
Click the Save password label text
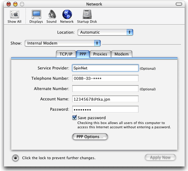pos(92,118)
